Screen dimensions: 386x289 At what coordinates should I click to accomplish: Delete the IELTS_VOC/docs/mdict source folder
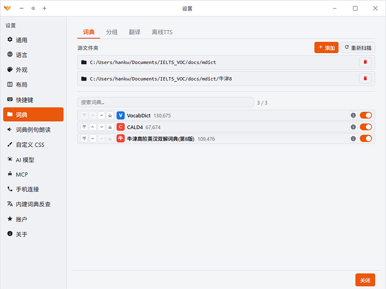[x=365, y=62]
